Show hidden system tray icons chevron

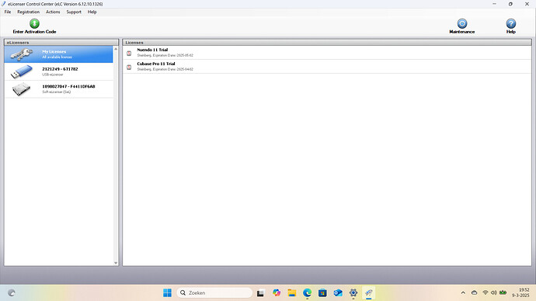tap(463, 292)
